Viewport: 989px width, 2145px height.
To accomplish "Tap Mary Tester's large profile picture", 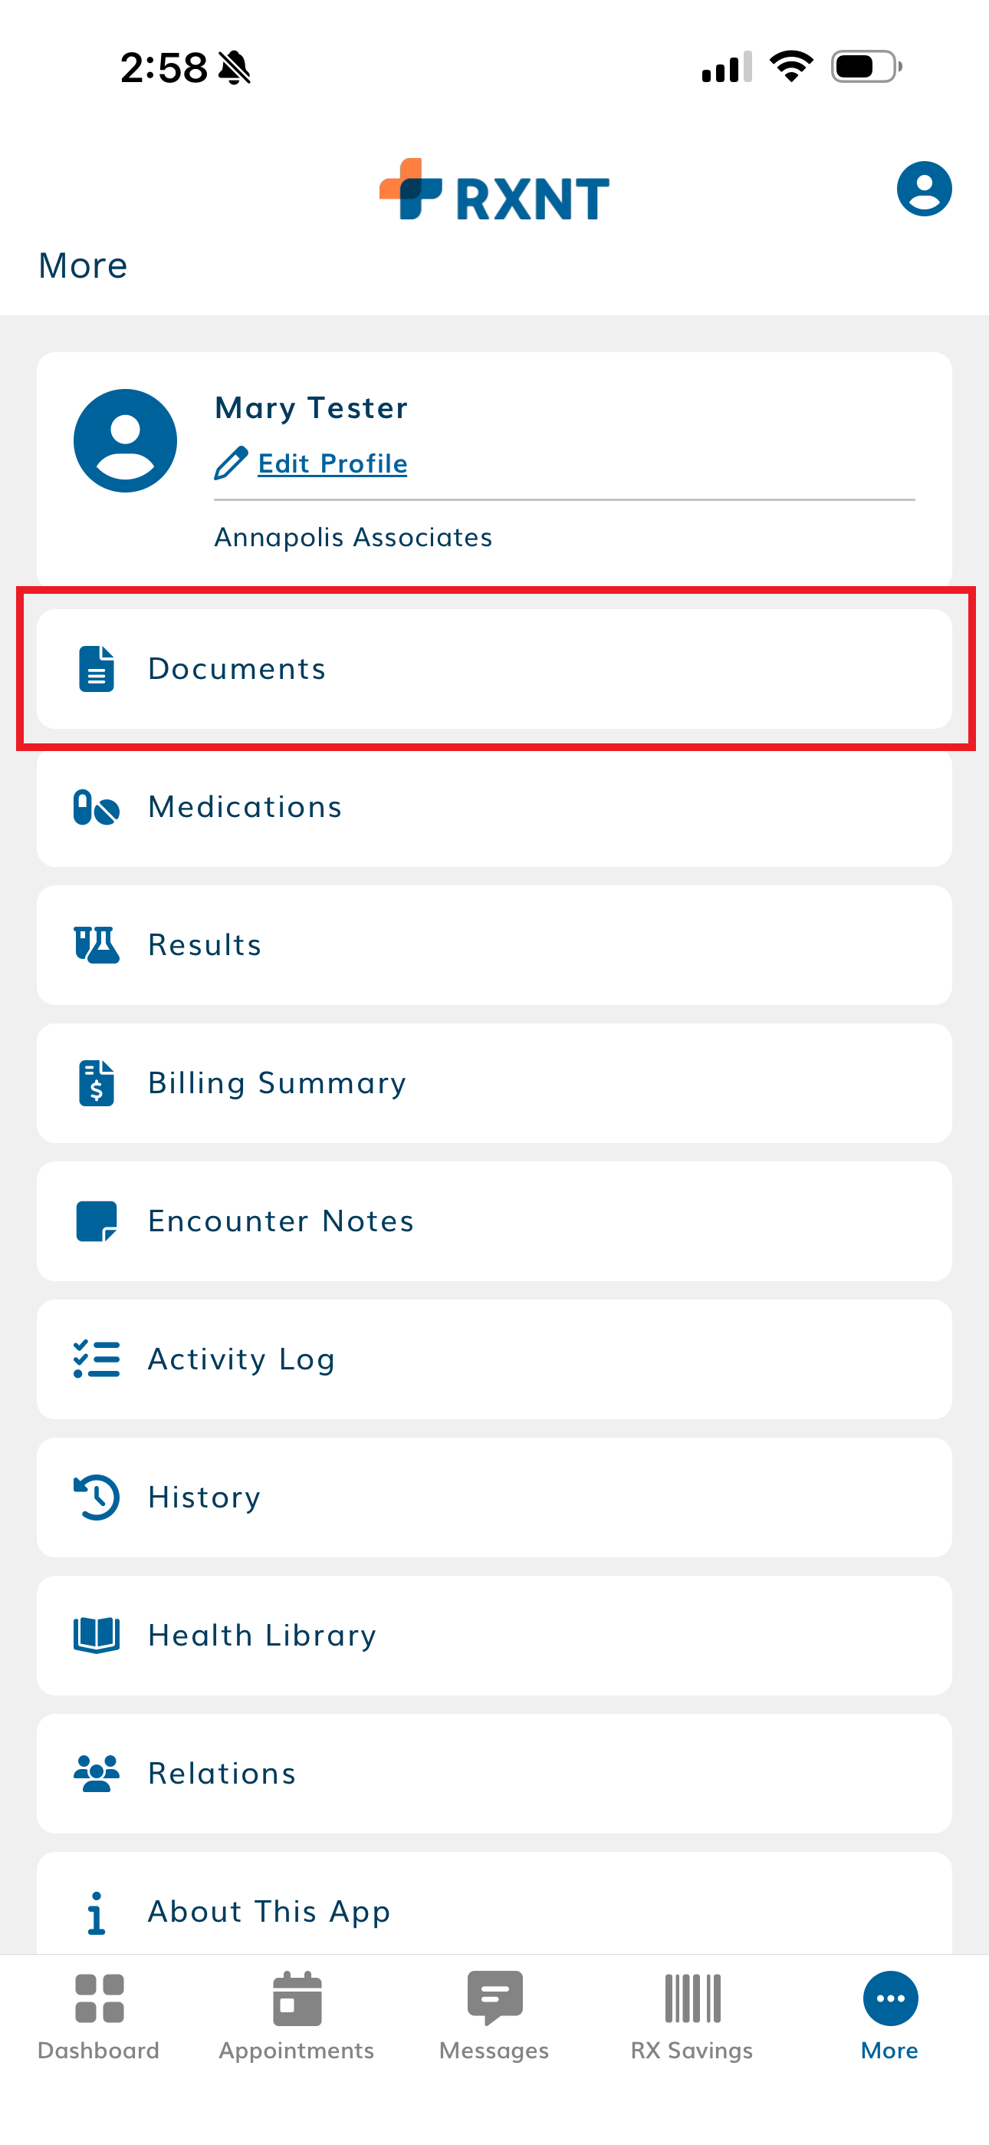I will coord(126,440).
